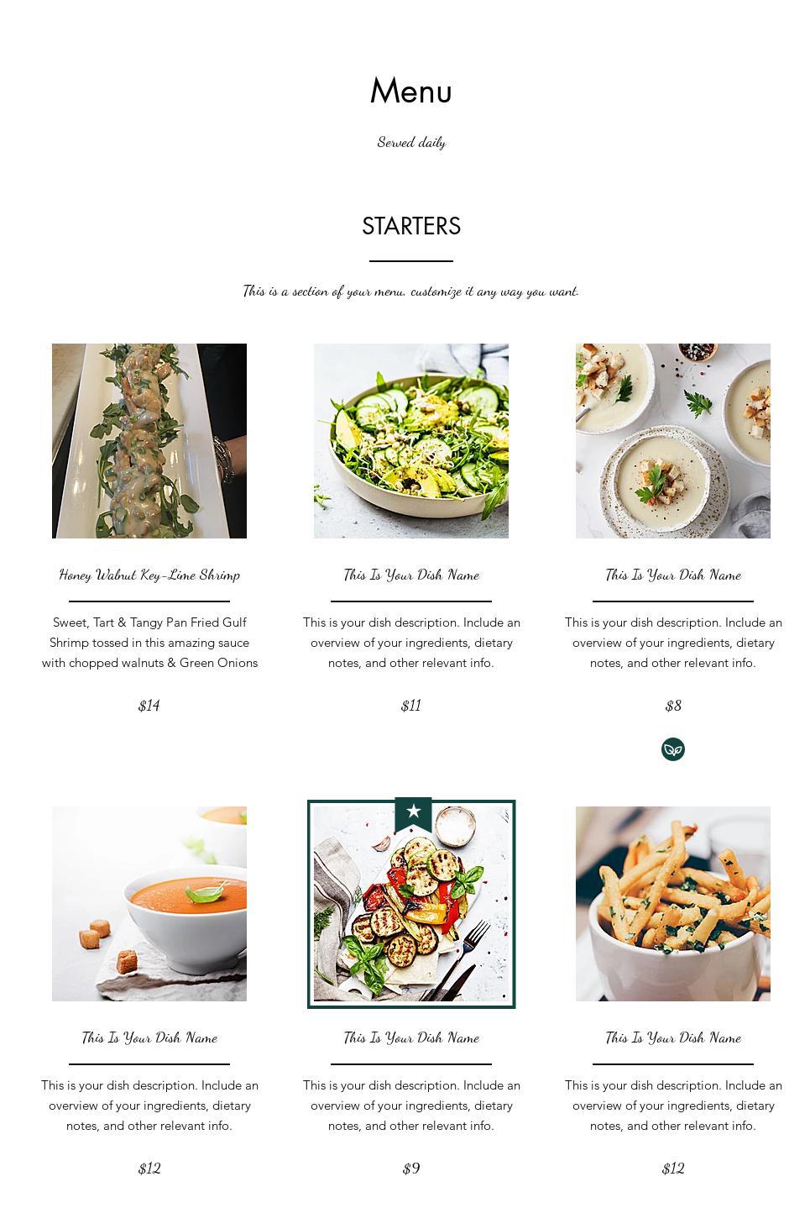This screenshot has width=810, height=1229.
Task: Select the grilled vegetables featured image
Action: pyautogui.click(x=411, y=904)
